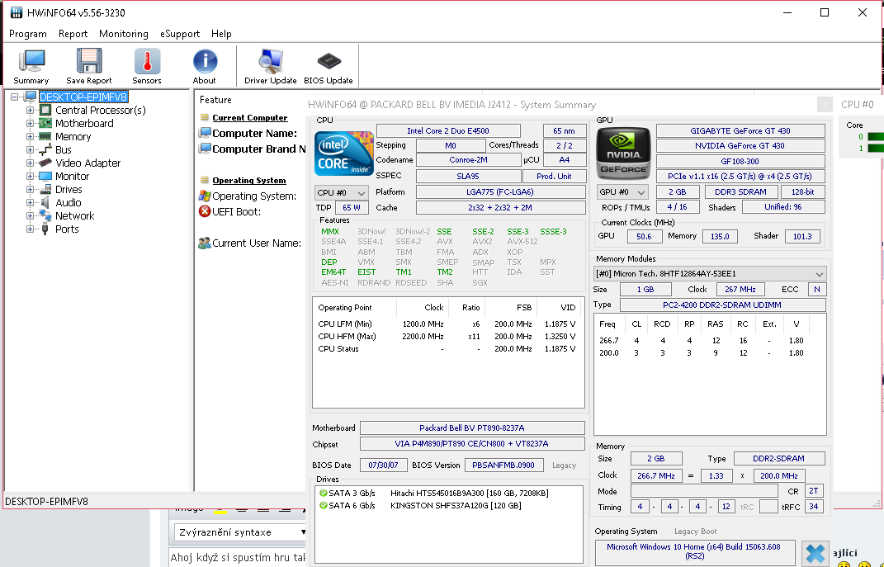The image size is (884, 567).
Task: Select the Network tree item label
Action: (x=74, y=216)
